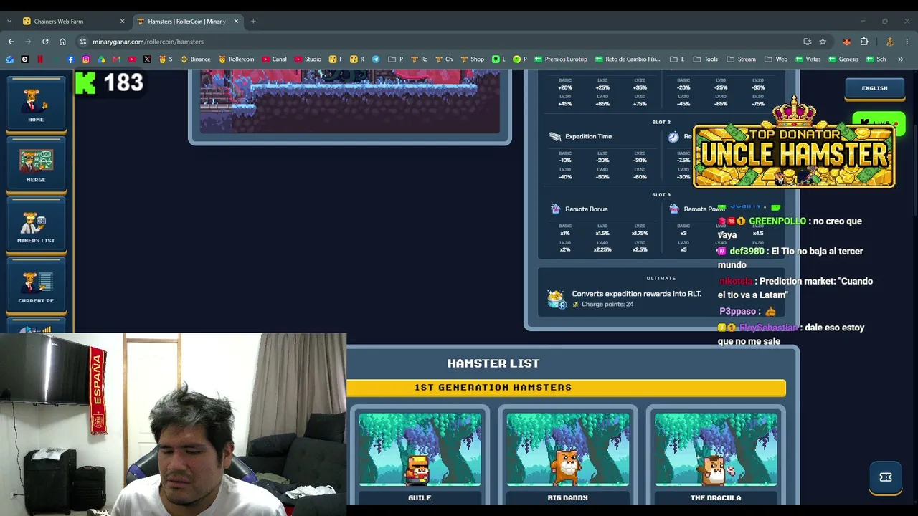Open the Shop bookmark
Screen dimensions: 918x516
[x=472, y=59]
